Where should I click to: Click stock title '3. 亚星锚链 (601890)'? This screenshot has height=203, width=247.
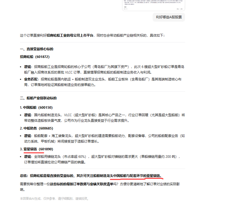point(37,149)
